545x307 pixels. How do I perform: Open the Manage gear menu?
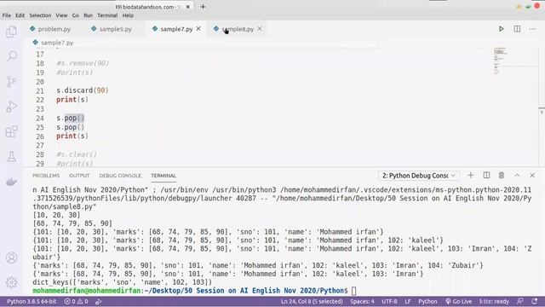[x=11, y=282]
